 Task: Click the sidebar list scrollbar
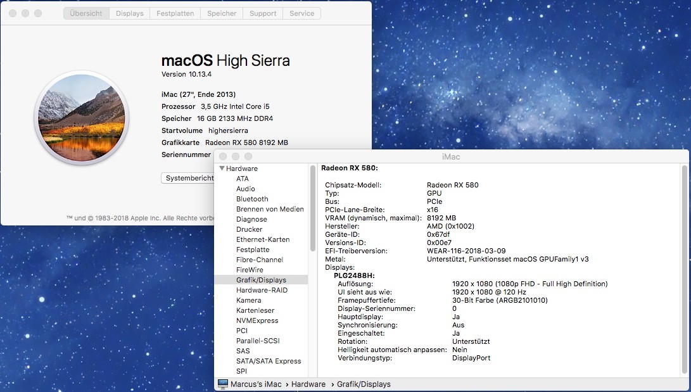click(313, 209)
